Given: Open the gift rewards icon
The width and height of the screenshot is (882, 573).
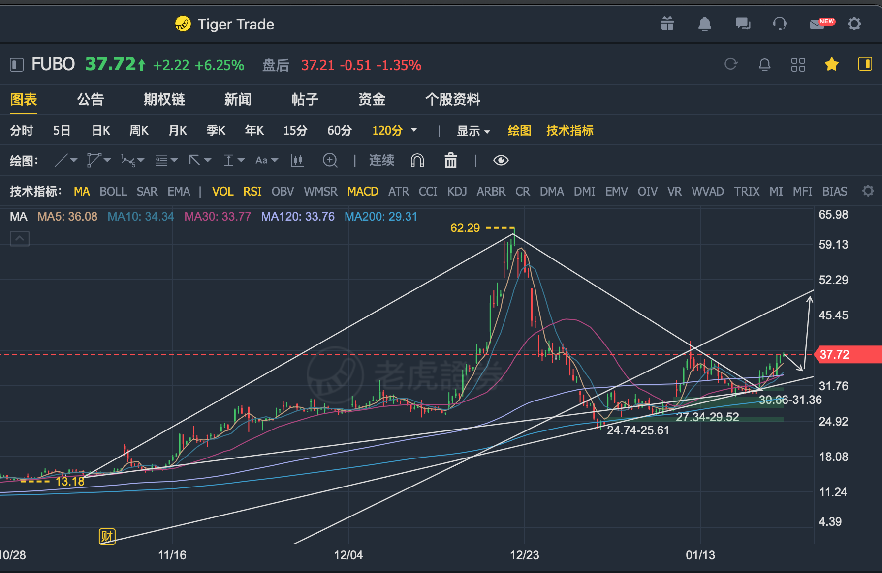Looking at the screenshot, I should tap(667, 24).
